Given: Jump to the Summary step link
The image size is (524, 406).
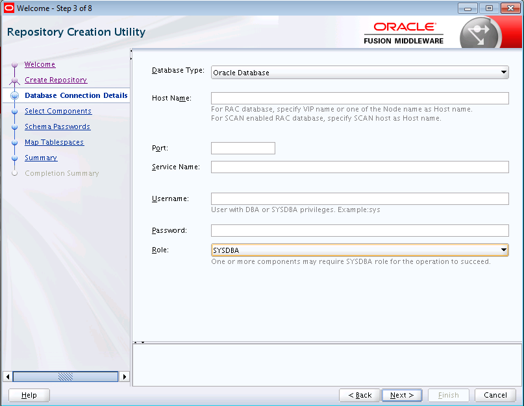Looking at the screenshot, I should point(41,158).
